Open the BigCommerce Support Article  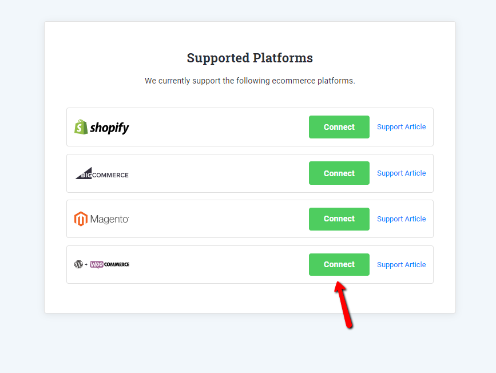pyautogui.click(x=401, y=173)
